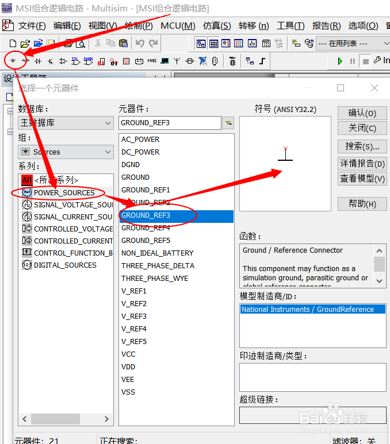Click the 查看模型(V) button

[x=362, y=179]
